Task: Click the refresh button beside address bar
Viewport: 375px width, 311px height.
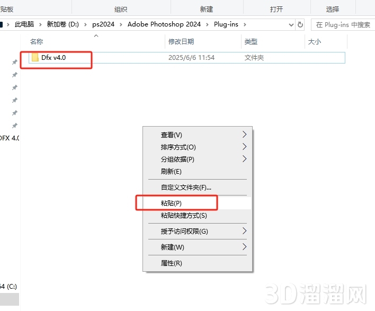Action: pos(300,25)
